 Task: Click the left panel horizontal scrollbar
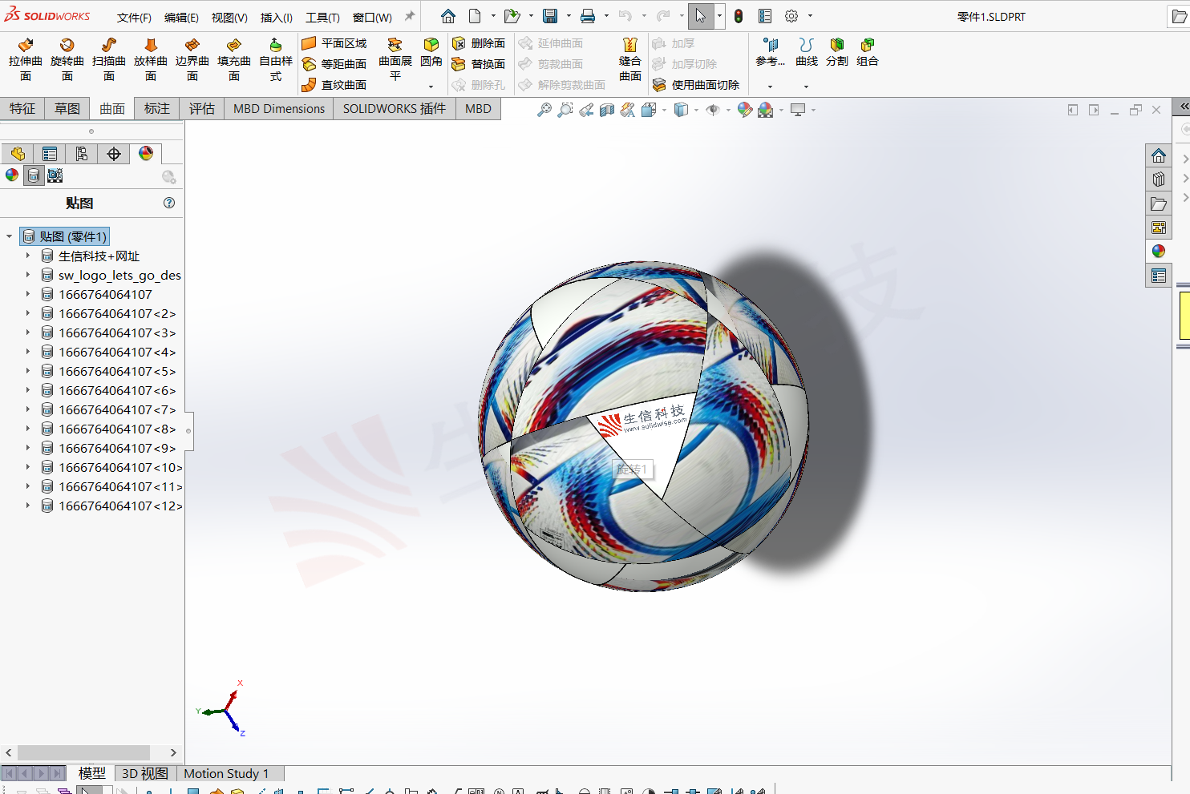[83, 752]
